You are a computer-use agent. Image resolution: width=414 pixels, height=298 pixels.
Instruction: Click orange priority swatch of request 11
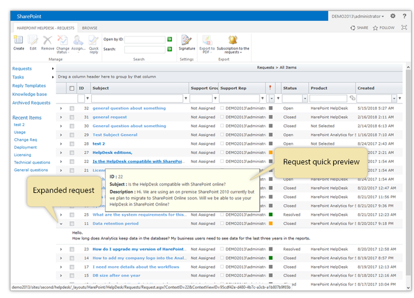271,223
